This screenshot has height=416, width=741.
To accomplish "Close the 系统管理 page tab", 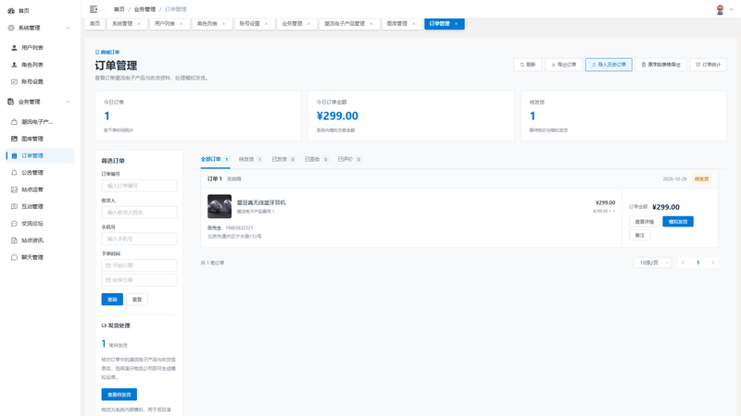I will point(139,24).
